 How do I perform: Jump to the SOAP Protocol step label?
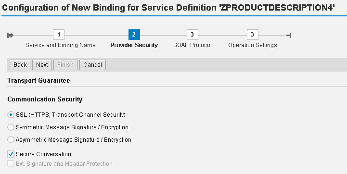tap(193, 45)
